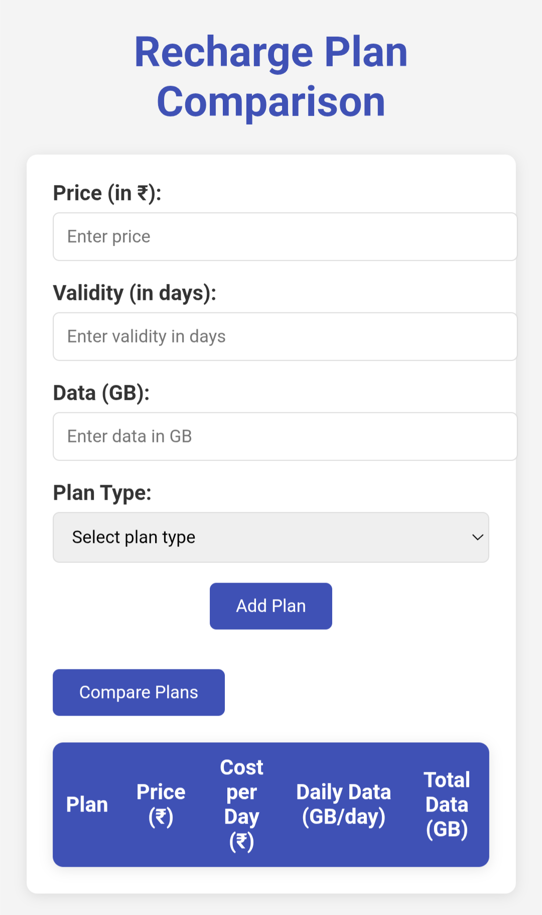This screenshot has width=542, height=915.
Task: Focus the Validity in days field
Action: tap(285, 336)
